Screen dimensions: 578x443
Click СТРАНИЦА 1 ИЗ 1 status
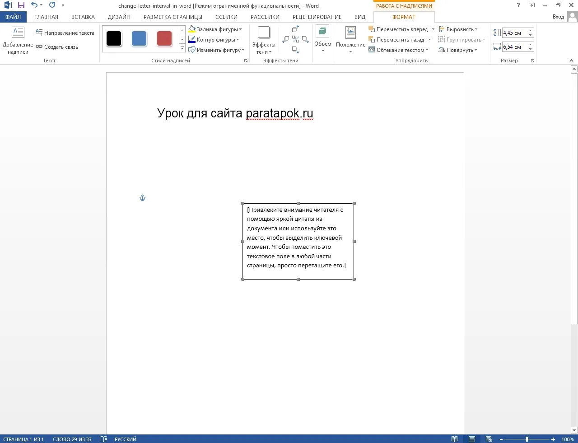coord(23,439)
